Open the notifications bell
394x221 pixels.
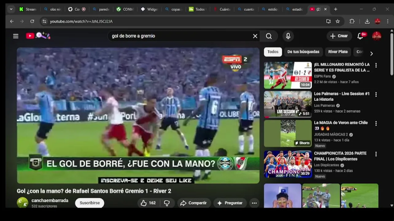pyautogui.click(x=361, y=36)
